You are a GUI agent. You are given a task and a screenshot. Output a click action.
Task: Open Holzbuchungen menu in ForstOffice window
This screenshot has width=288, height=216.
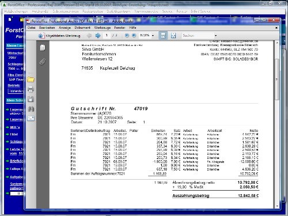[x=16, y=12]
